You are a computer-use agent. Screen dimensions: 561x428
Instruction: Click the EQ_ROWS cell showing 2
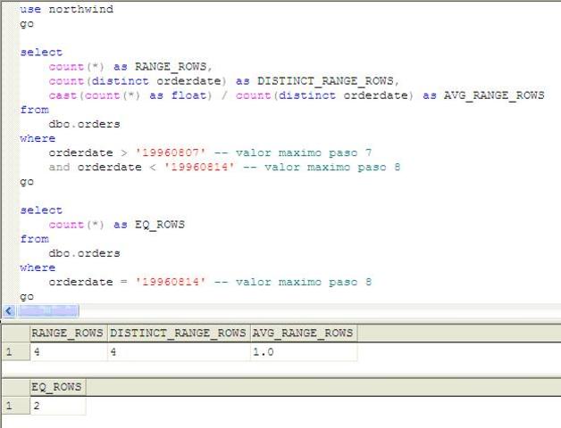click(58, 406)
